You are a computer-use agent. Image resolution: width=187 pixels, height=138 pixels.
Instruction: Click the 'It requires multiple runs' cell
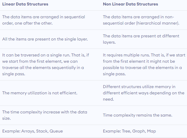click(144, 65)
